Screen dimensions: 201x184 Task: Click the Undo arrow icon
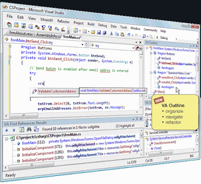(129, 35)
